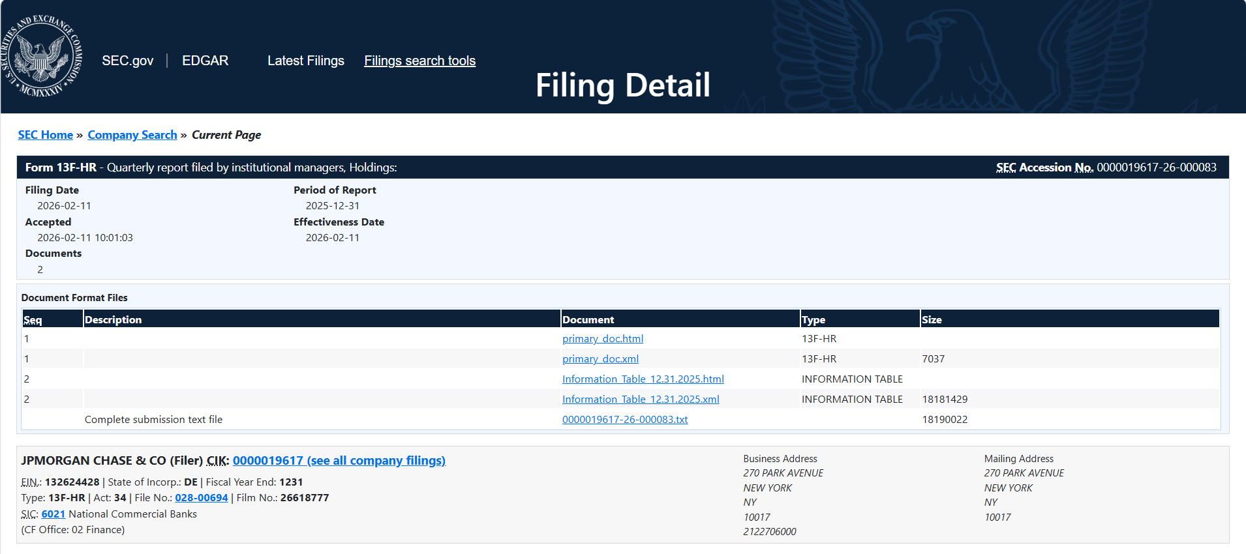Viewport: 1246px width, 554px height.
Task: Select Film No. value 26618777
Action: (305, 498)
